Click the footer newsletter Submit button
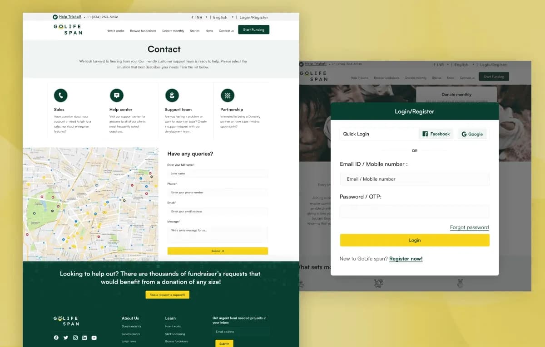This screenshot has height=347, width=545. [x=224, y=344]
